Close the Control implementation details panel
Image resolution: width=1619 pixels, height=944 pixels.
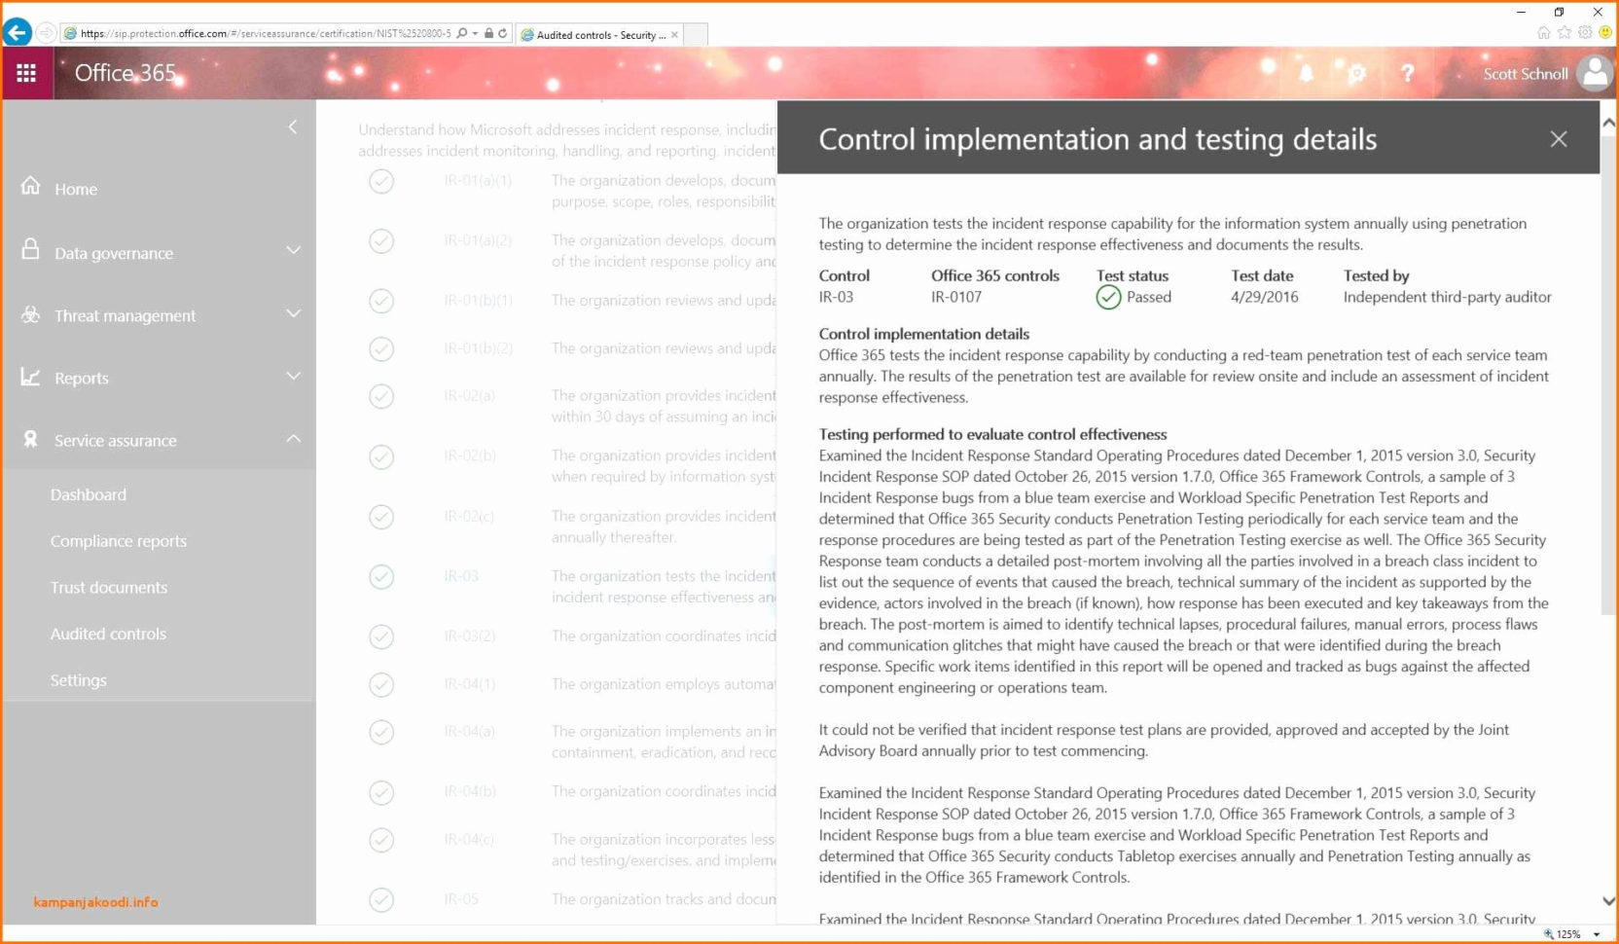[x=1559, y=139]
